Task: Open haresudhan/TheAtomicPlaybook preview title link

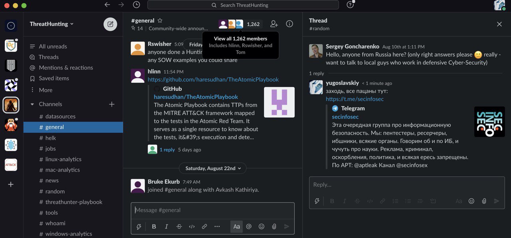Action: click(x=196, y=97)
